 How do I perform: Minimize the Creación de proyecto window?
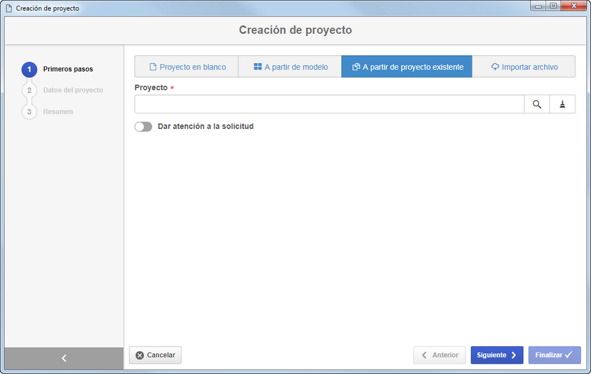[x=538, y=6]
